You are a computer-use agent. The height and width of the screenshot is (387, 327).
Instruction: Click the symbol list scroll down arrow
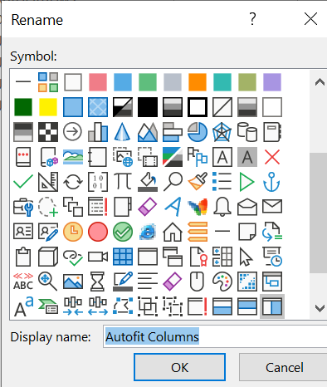coord(320,308)
